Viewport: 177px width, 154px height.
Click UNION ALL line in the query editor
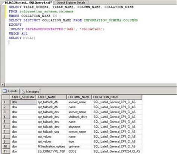coord(18,34)
